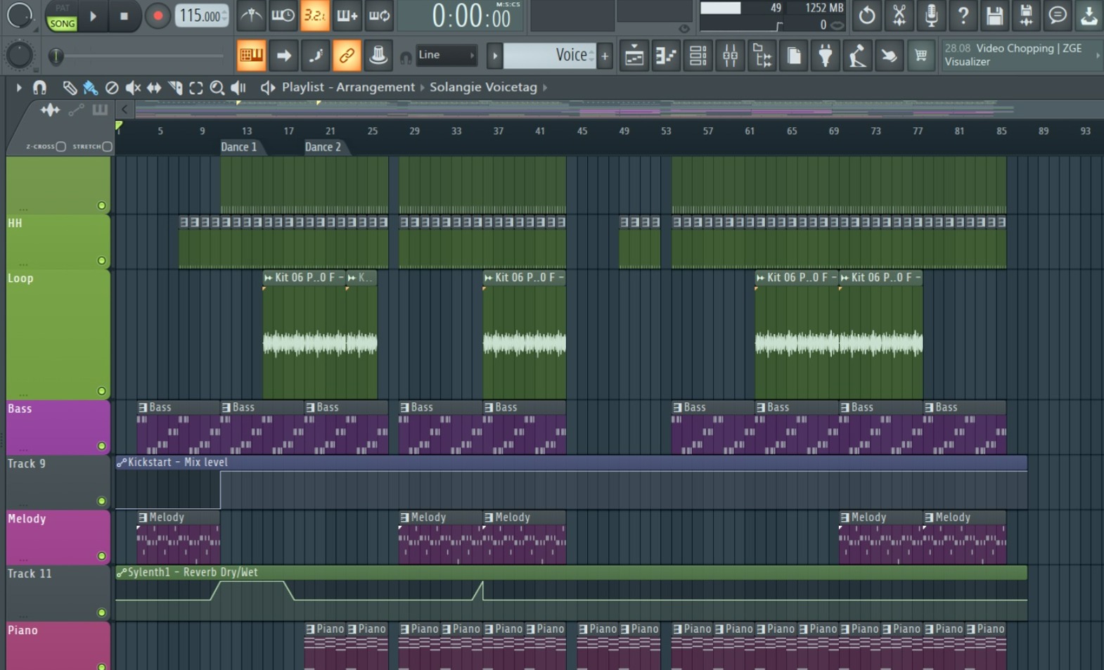Open the project picker pages icon
1104x670 pixels.
click(x=794, y=56)
